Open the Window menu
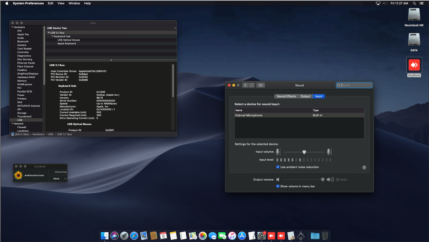Viewport: 429px width, 242px height. click(x=74, y=3)
